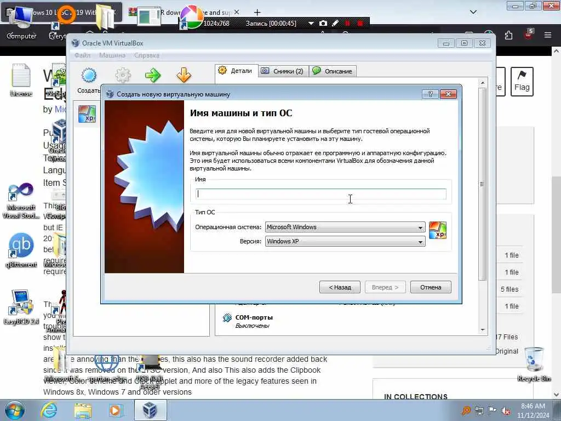Click into the Имя text field
This screenshot has width=561, height=421.
click(x=320, y=194)
